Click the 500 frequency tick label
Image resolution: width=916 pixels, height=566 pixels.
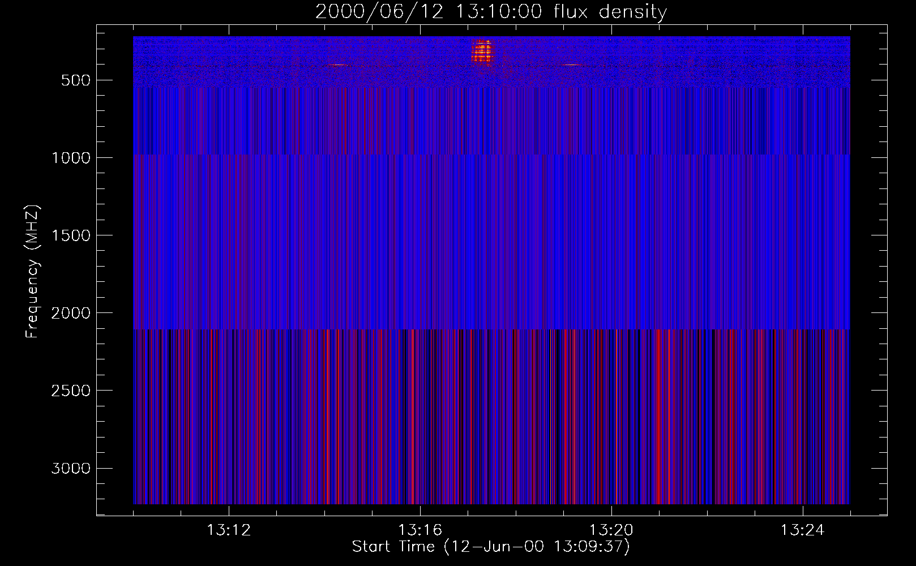(x=76, y=80)
